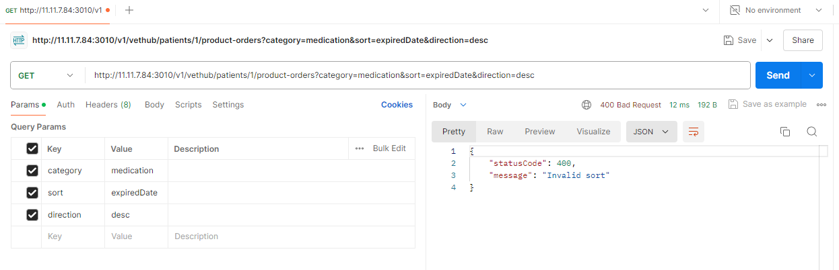This screenshot has height=270, width=839.
Task: Click the empty Key field in new row
Action: tap(73, 236)
